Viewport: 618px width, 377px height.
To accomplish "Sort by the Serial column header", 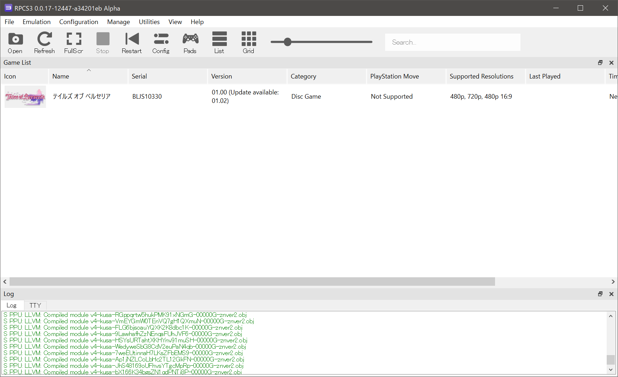I will click(x=168, y=76).
